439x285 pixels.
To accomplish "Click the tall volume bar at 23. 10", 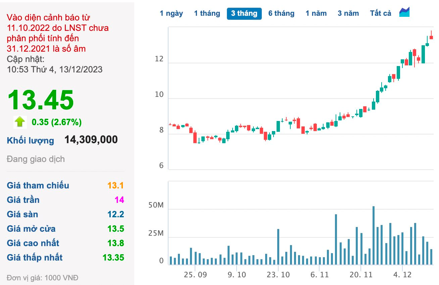I will click(278, 247).
